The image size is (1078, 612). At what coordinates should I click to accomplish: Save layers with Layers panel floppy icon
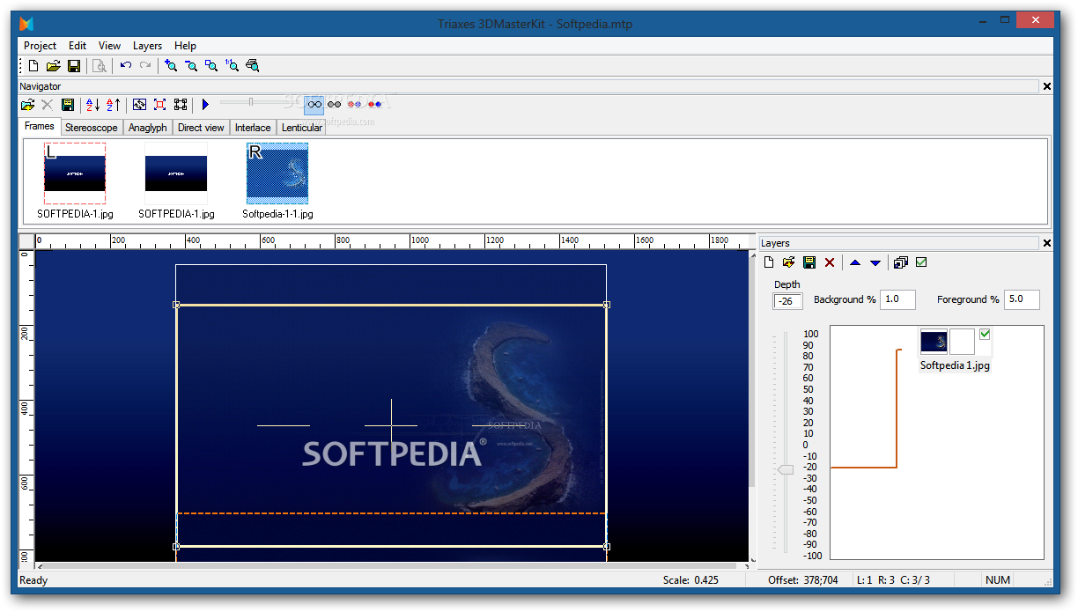point(809,262)
